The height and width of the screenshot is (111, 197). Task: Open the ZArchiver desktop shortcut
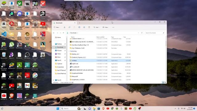tap(19, 66)
